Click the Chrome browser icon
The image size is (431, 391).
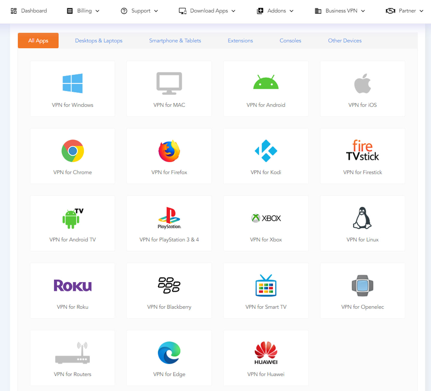click(72, 151)
